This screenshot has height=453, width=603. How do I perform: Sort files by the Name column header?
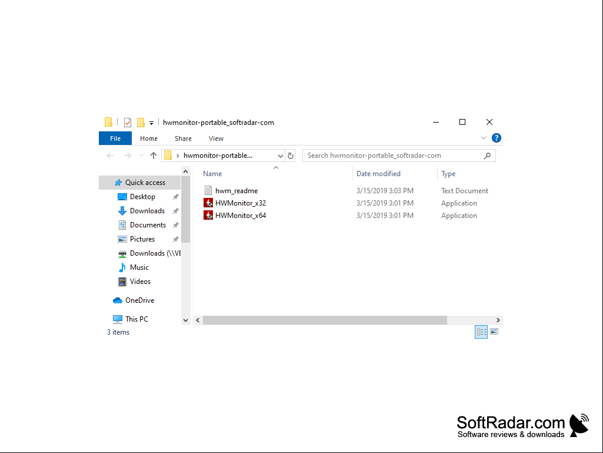click(x=212, y=174)
